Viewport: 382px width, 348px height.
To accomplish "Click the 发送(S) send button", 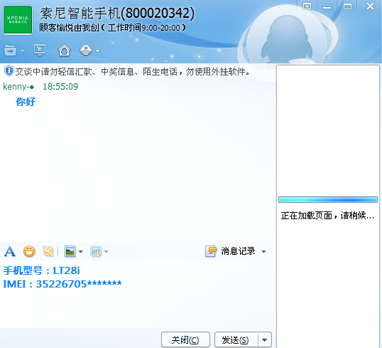I will pos(236,339).
